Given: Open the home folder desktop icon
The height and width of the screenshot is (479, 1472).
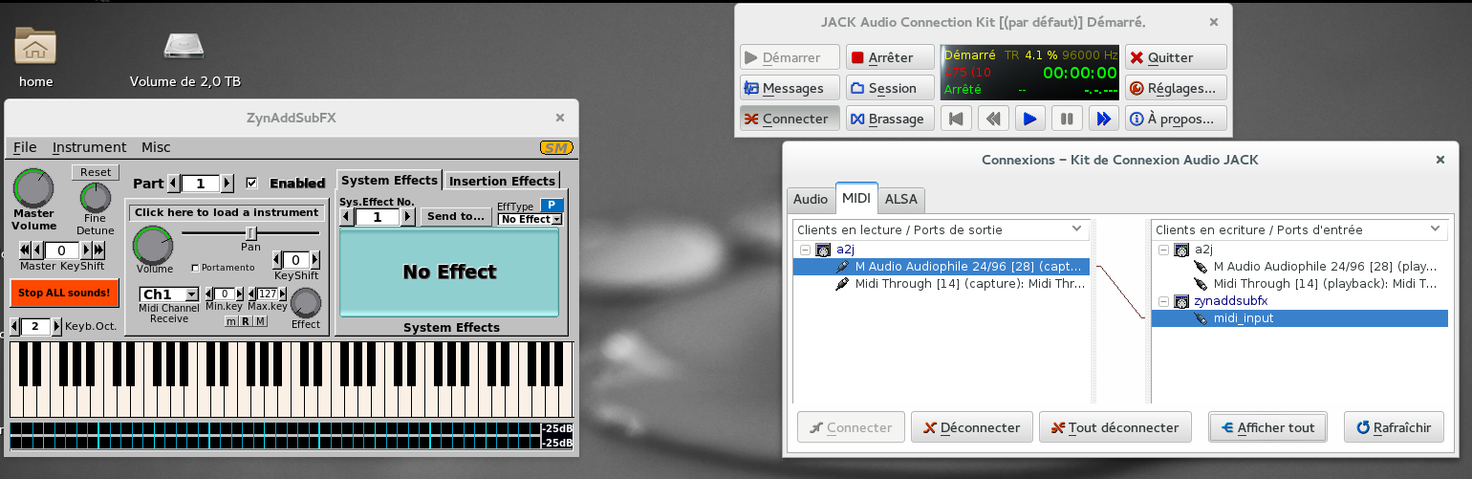Looking at the screenshot, I should [35, 45].
